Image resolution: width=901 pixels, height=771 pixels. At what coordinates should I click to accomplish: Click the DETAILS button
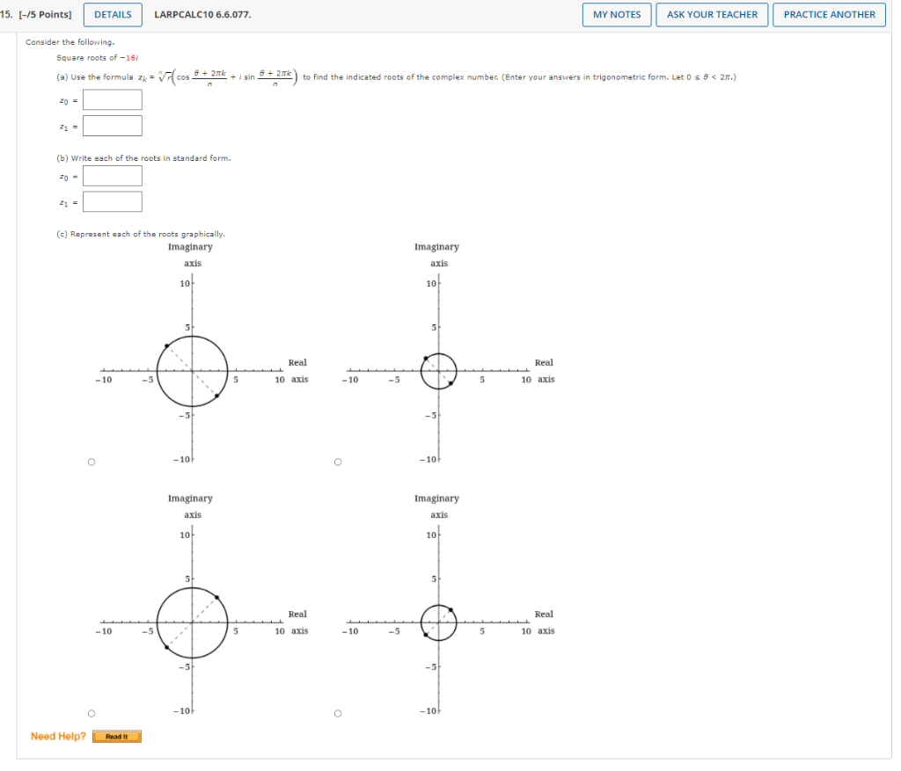tap(112, 14)
